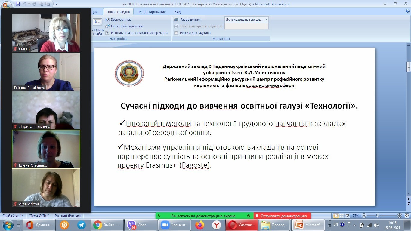The image size is (411, 231).
Task: Click the bullet text 'Механізми управління підготовкою'
Action: (x=223, y=156)
